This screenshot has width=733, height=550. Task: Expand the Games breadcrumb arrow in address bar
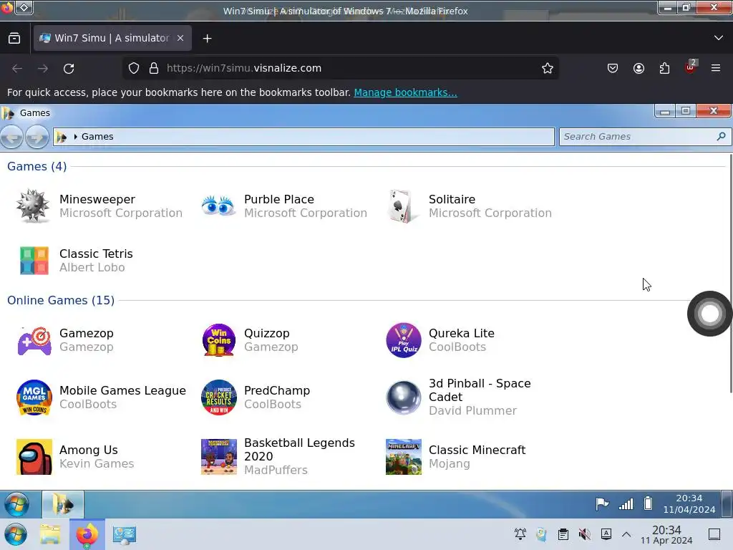(x=75, y=137)
